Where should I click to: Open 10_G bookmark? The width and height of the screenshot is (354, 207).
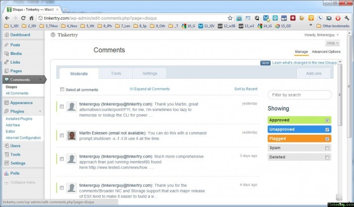point(188,26)
